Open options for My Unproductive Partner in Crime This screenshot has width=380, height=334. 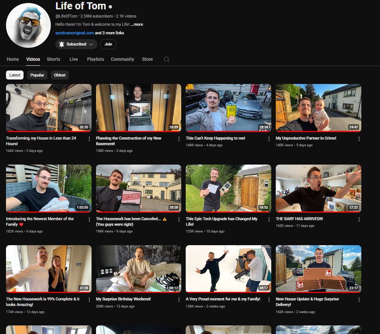click(359, 139)
